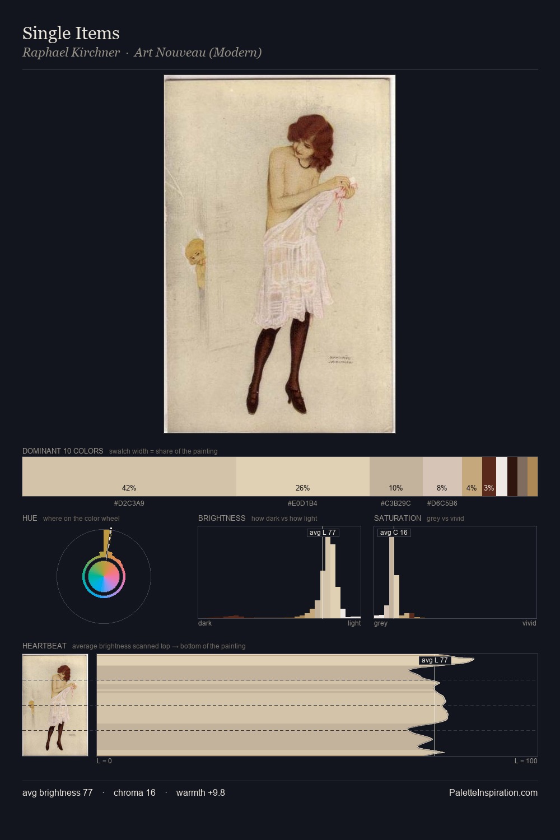Select the 3% dark brown swatch

click(489, 477)
